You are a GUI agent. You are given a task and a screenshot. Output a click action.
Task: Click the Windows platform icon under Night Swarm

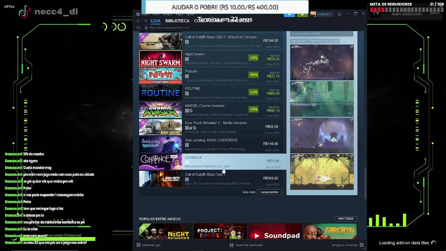tap(187, 59)
